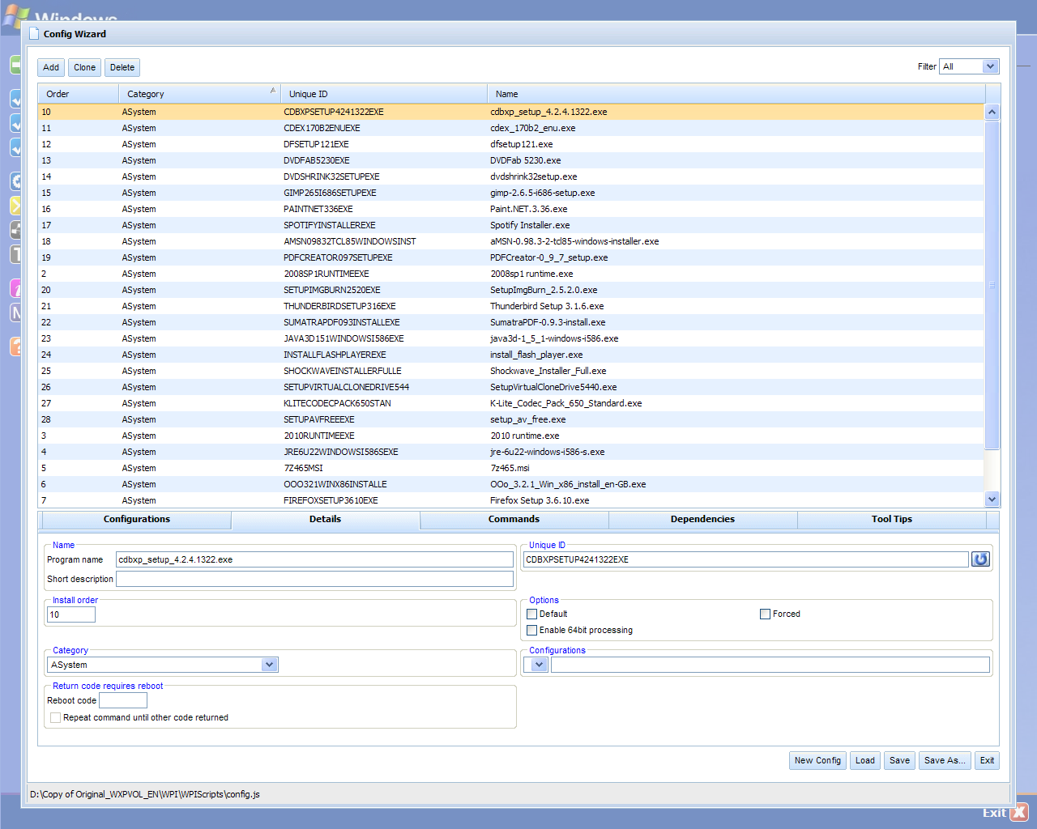Open the Dependencies tab
The height and width of the screenshot is (829, 1037).
[x=703, y=520]
